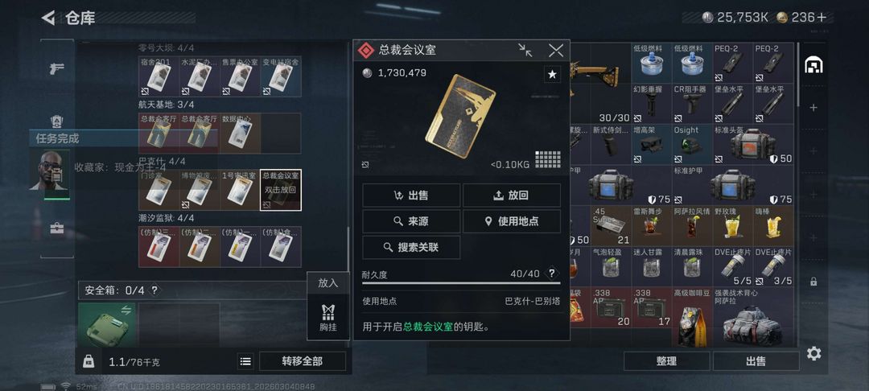Click the 整理 sort button
869x391 pixels.
[x=667, y=361]
